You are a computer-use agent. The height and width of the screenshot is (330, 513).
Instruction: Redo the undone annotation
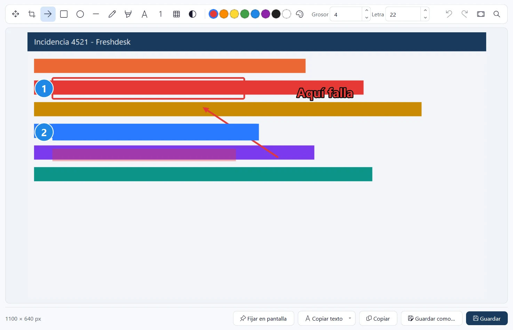pyautogui.click(x=465, y=14)
